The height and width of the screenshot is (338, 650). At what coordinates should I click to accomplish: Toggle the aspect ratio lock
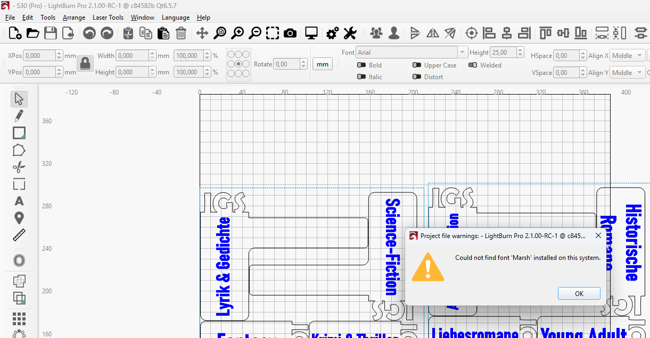pos(85,64)
